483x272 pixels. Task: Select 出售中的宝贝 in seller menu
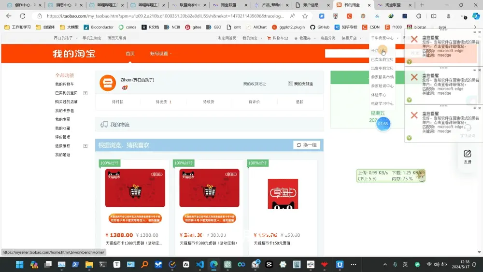(x=382, y=69)
